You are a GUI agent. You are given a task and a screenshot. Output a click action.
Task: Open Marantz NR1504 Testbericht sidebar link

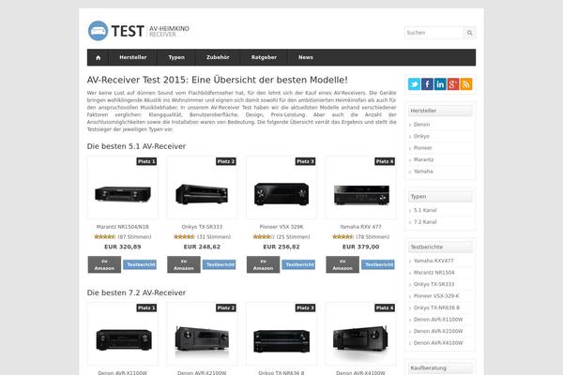click(x=434, y=273)
